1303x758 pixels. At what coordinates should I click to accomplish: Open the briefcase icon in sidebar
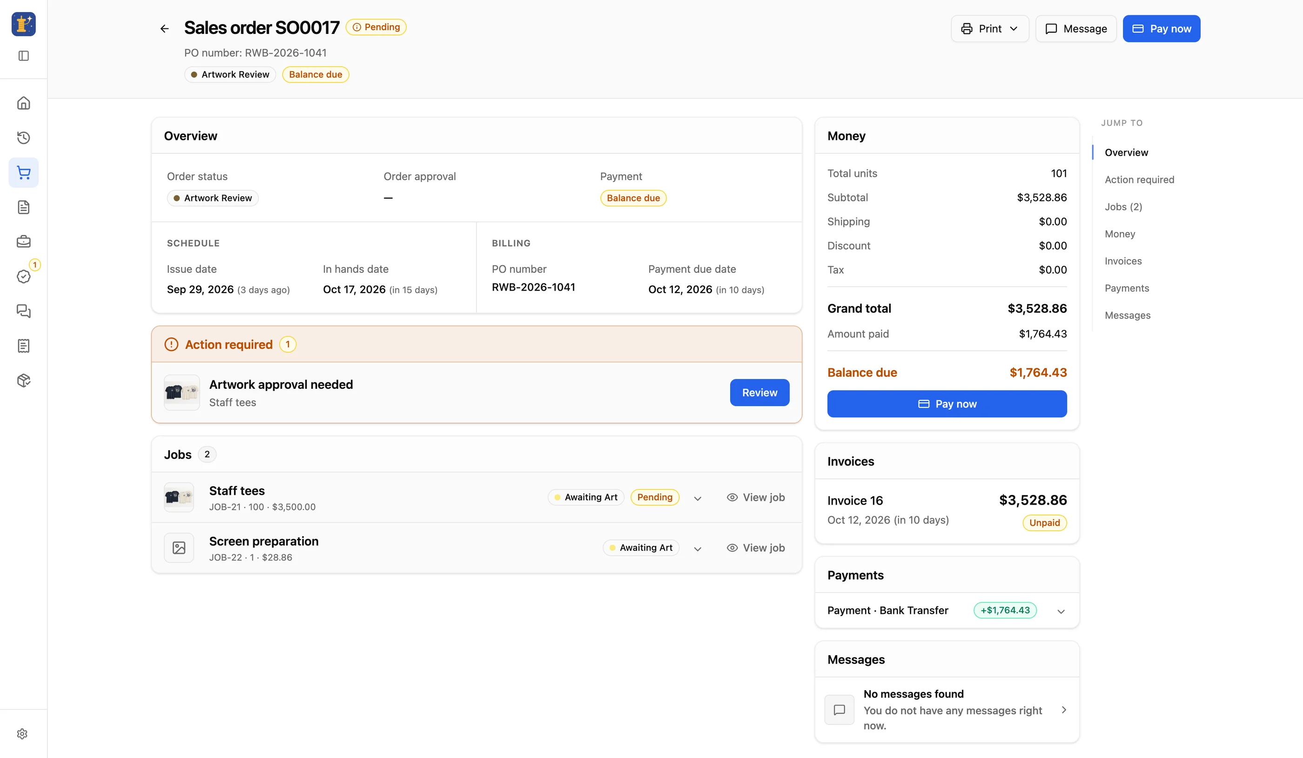[24, 241]
